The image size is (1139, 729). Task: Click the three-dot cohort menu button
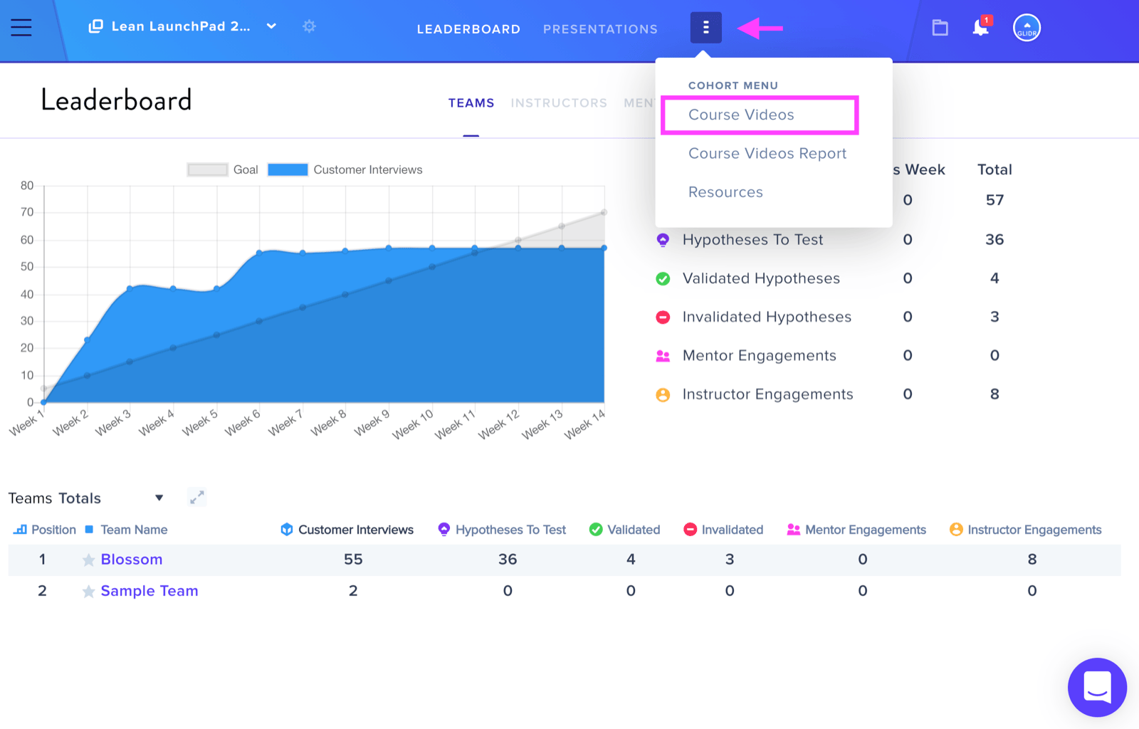705,28
